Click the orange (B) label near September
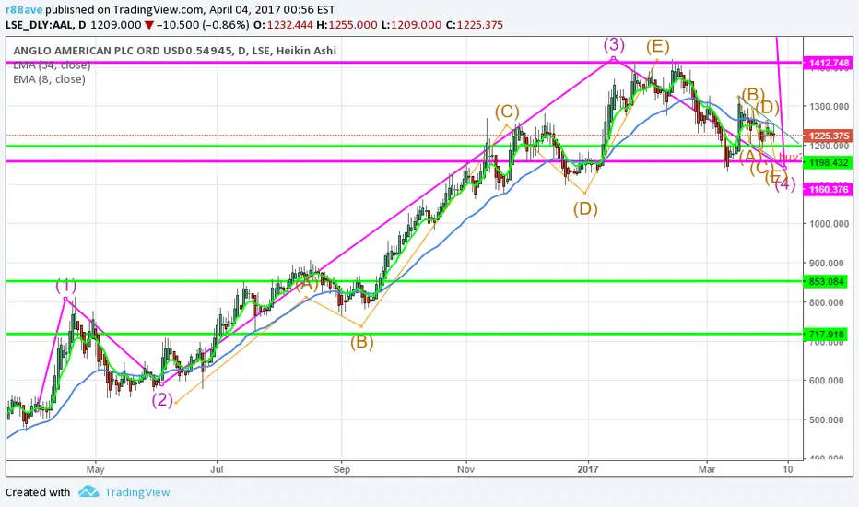The width and height of the screenshot is (859, 507). [362, 343]
